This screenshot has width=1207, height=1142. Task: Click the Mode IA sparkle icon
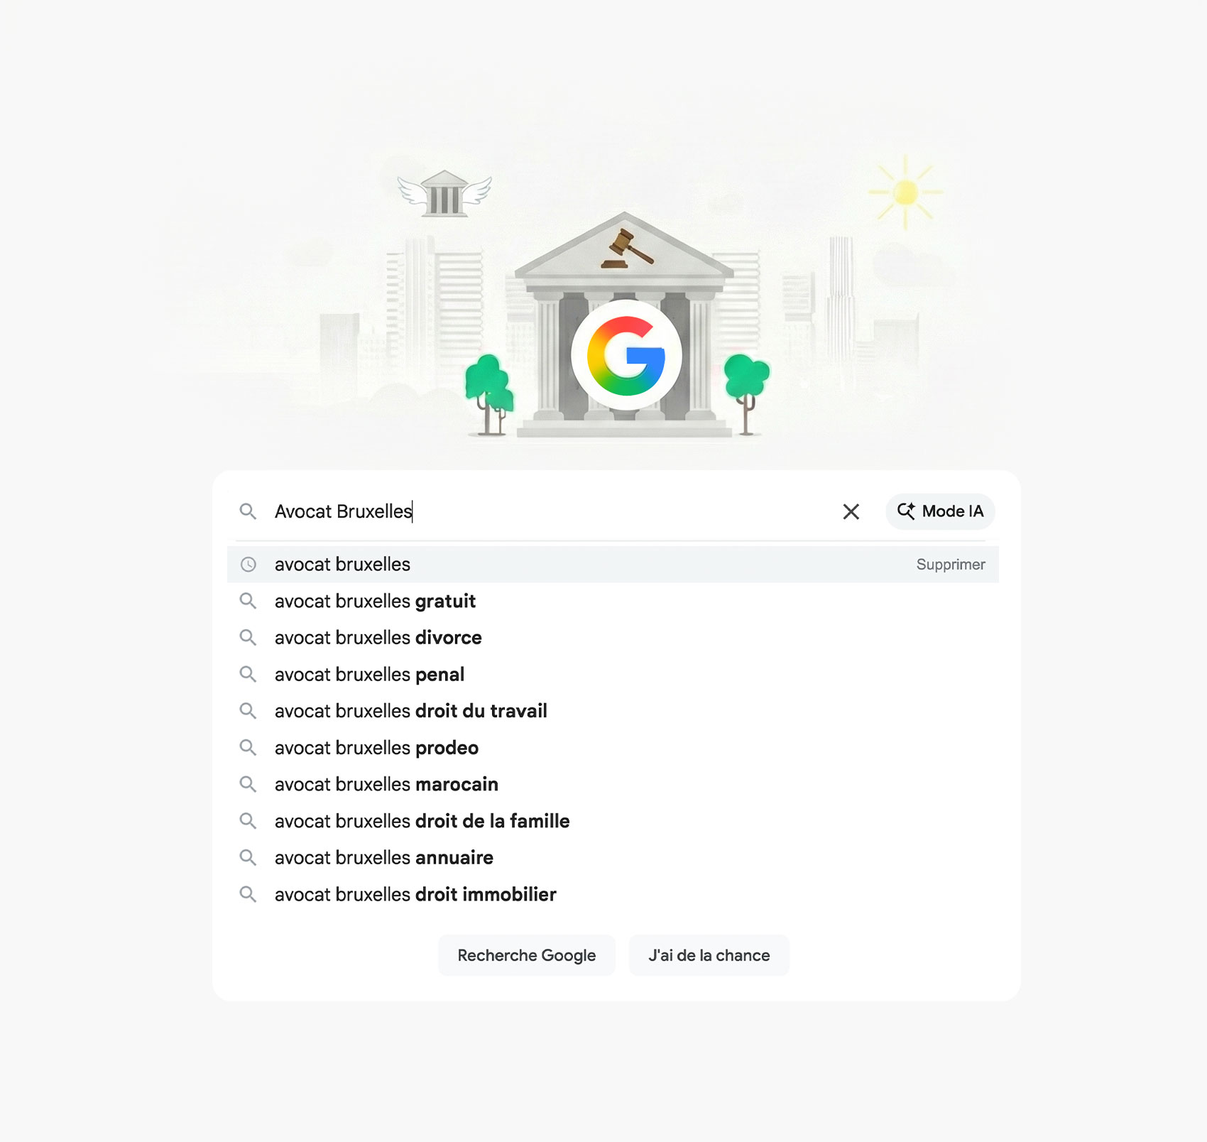(x=906, y=511)
